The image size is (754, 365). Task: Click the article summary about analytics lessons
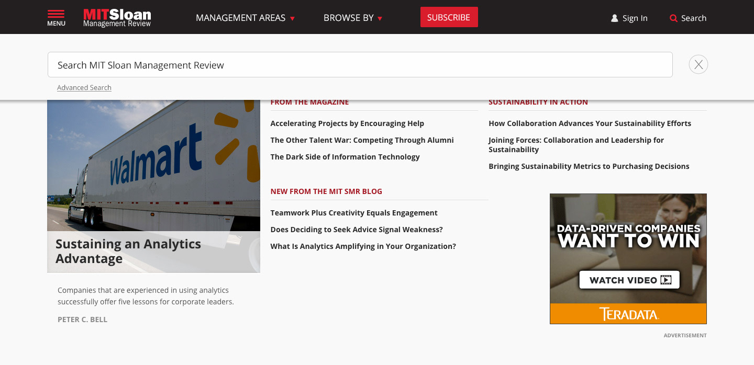pyautogui.click(x=146, y=296)
